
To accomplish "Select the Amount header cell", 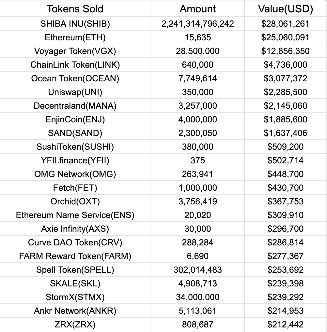I will tap(198, 9).
